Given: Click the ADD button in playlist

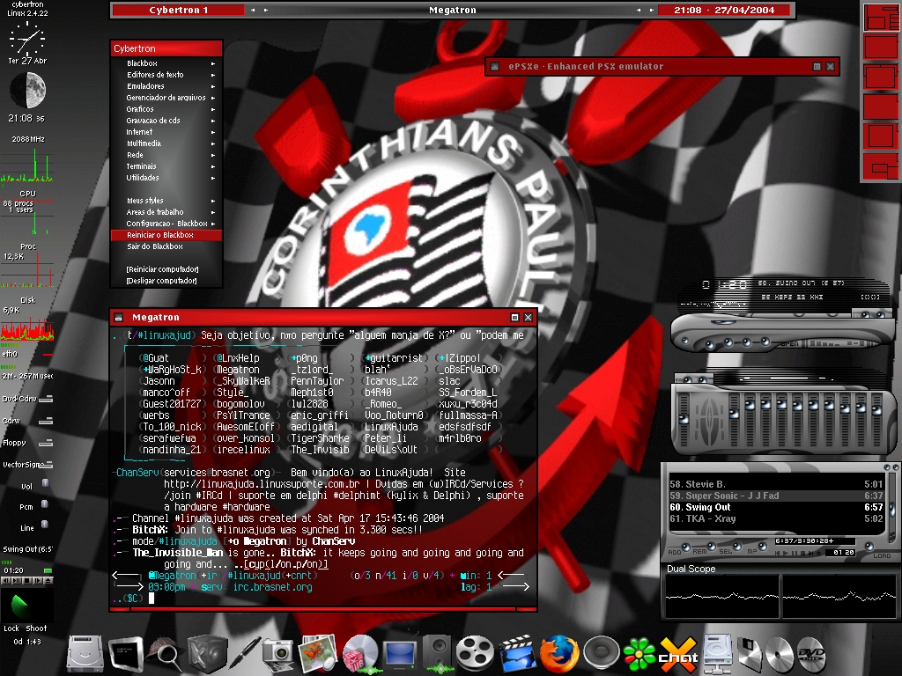Looking at the screenshot, I should (676, 552).
